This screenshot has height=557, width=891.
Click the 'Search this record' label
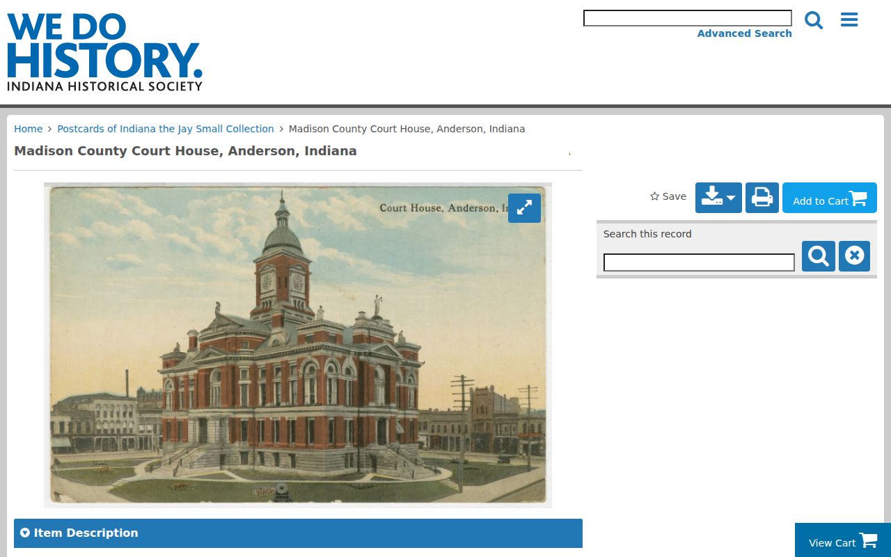[x=647, y=234]
